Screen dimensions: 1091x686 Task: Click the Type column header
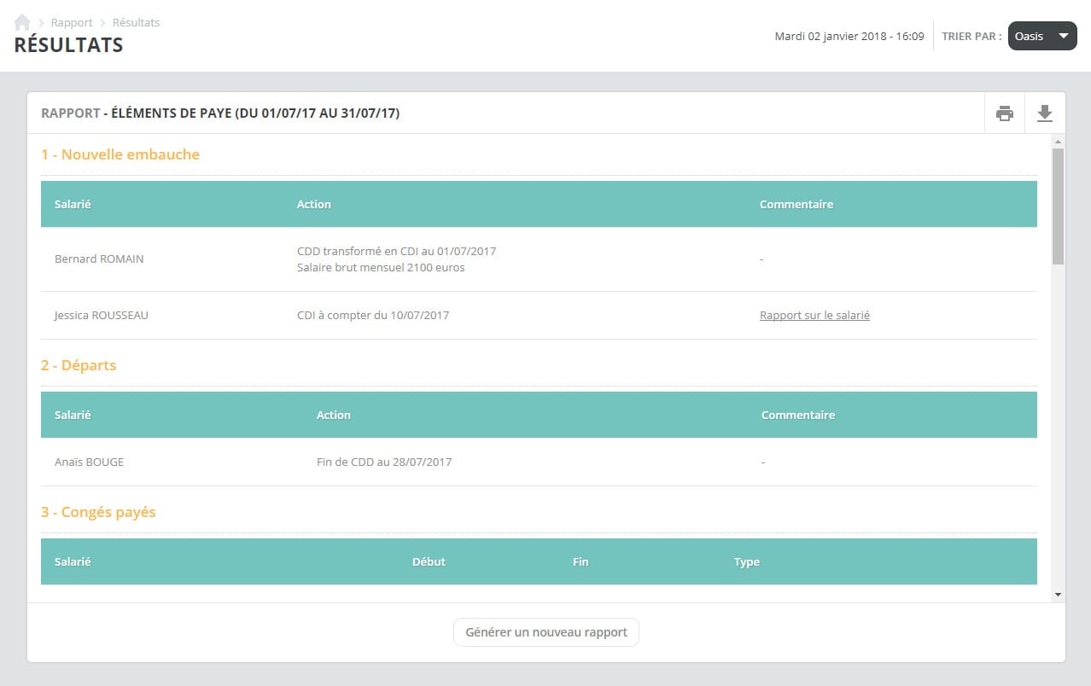click(x=747, y=561)
